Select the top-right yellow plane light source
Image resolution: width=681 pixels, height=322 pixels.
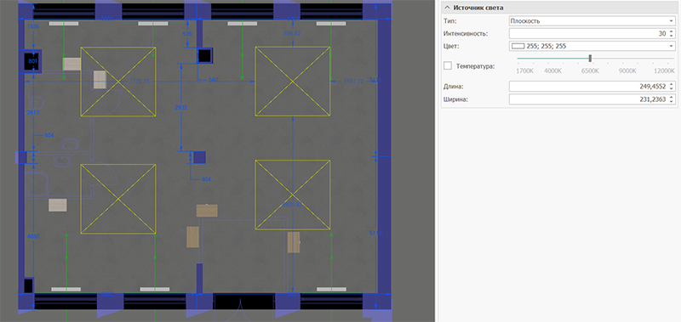tap(293, 81)
